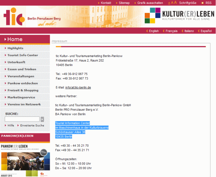Click the highlighted Schönhauser Allee 36 line

70,132
